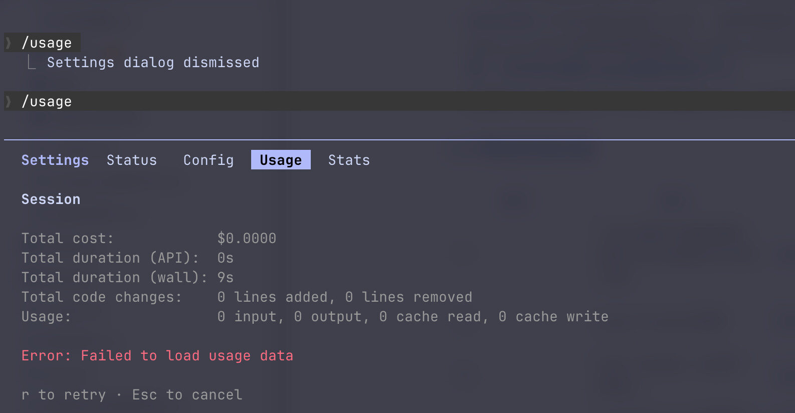
Task: Click the Total cost $0.0000 value
Action: point(247,238)
